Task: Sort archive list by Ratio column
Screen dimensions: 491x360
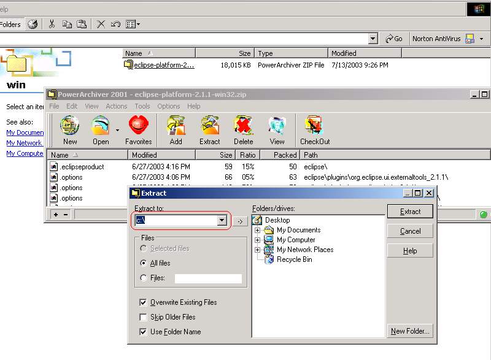Action: tap(248, 155)
